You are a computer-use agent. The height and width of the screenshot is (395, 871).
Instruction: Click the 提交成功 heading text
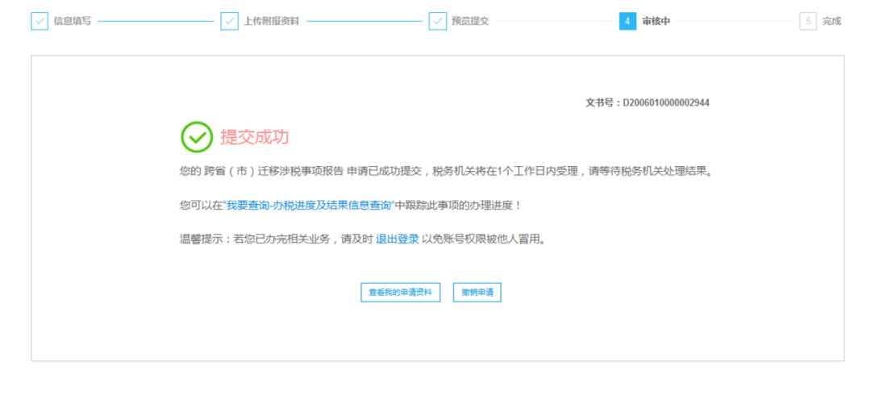pos(254,137)
